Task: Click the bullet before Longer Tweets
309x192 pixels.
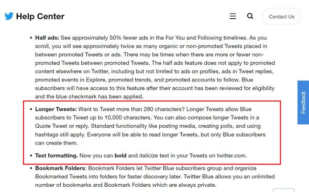Action: tap(31, 109)
